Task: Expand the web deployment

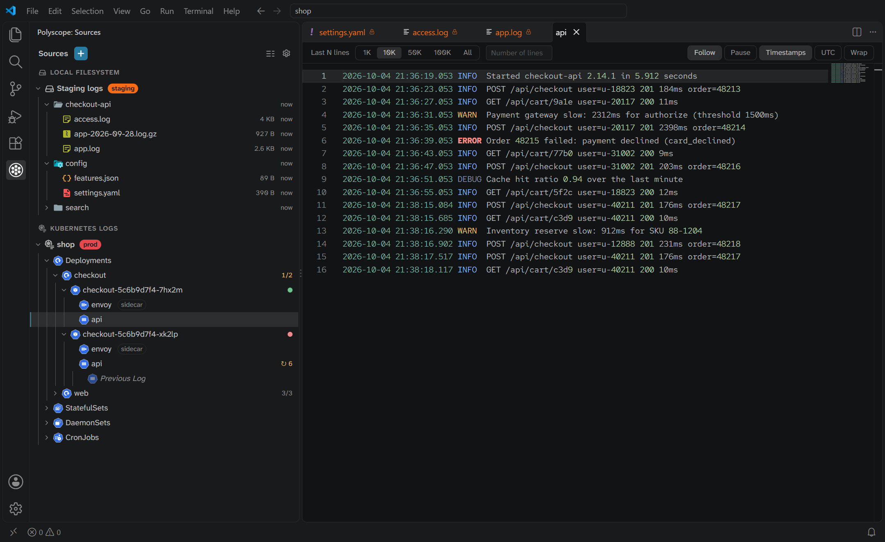Action: tap(55, 393)
